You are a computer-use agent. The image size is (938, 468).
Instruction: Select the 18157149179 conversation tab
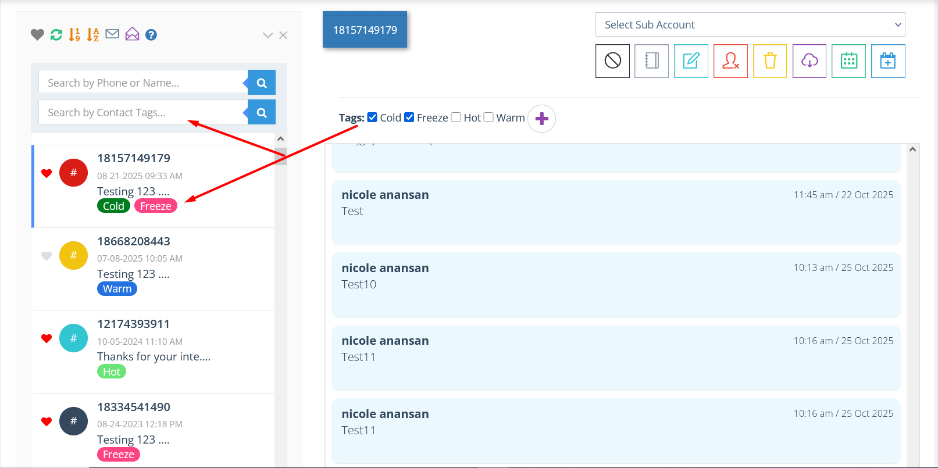[365, 30]
